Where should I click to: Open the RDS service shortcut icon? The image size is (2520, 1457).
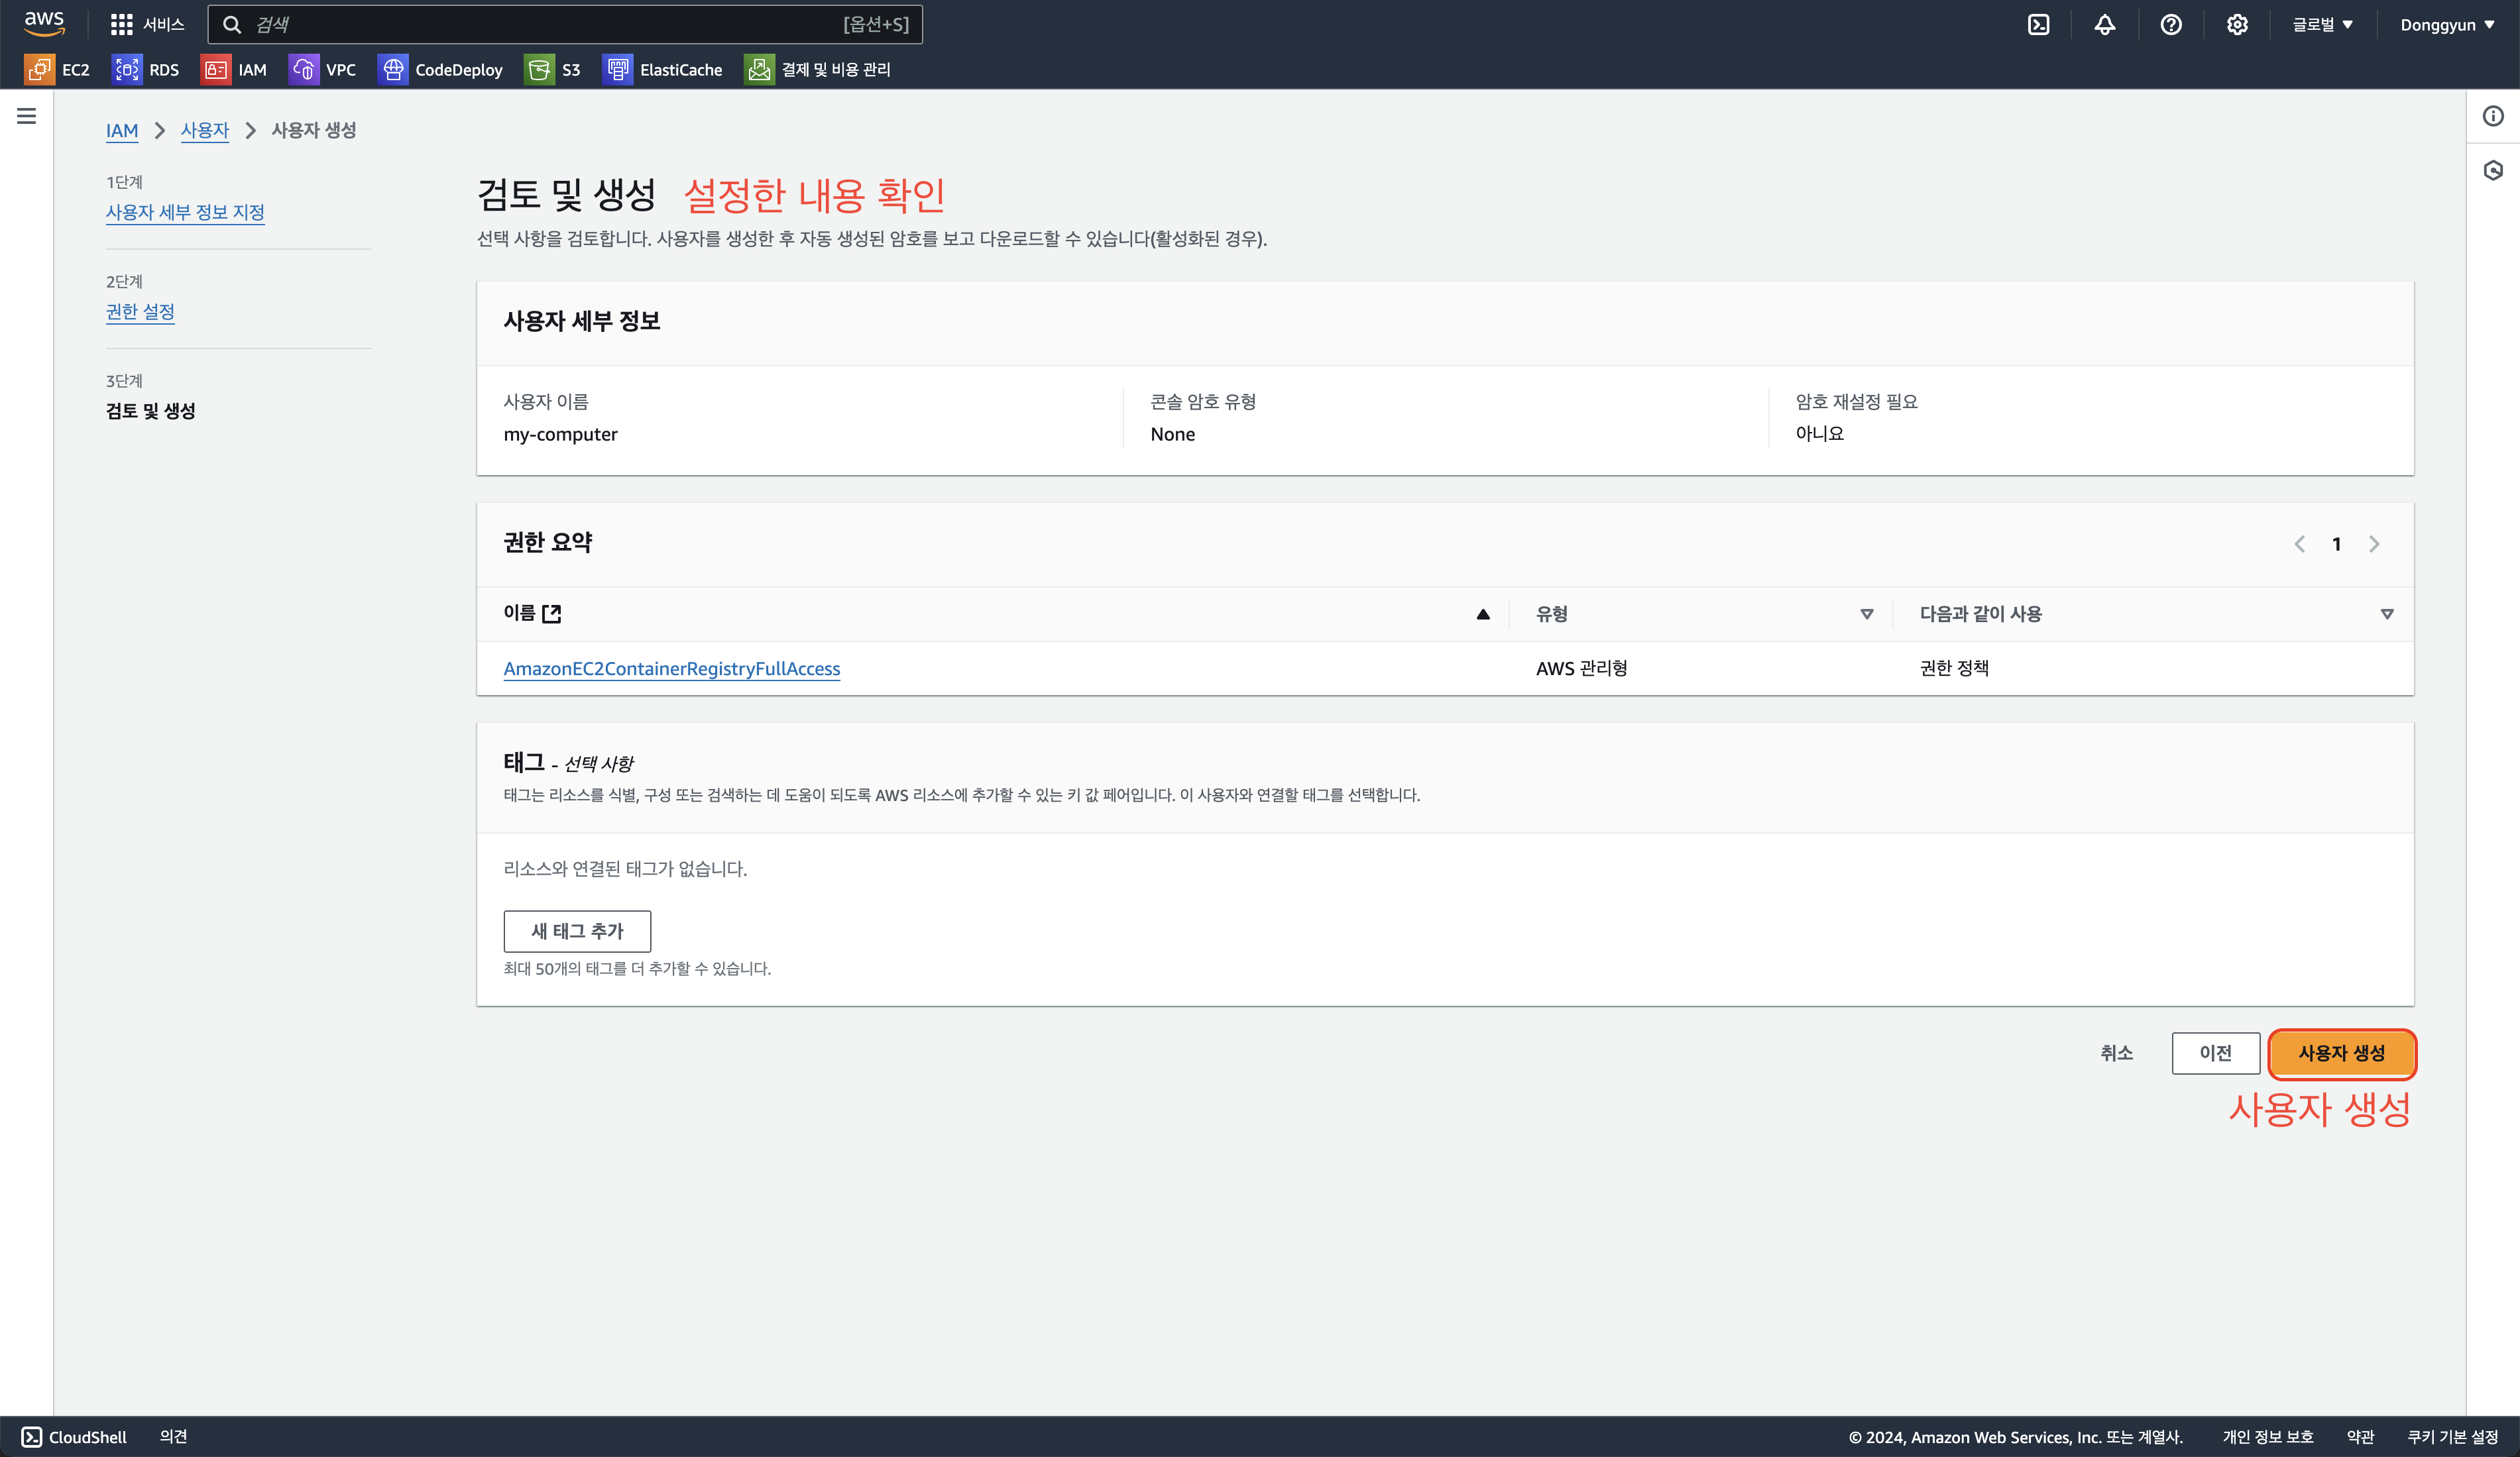[126, 69]
